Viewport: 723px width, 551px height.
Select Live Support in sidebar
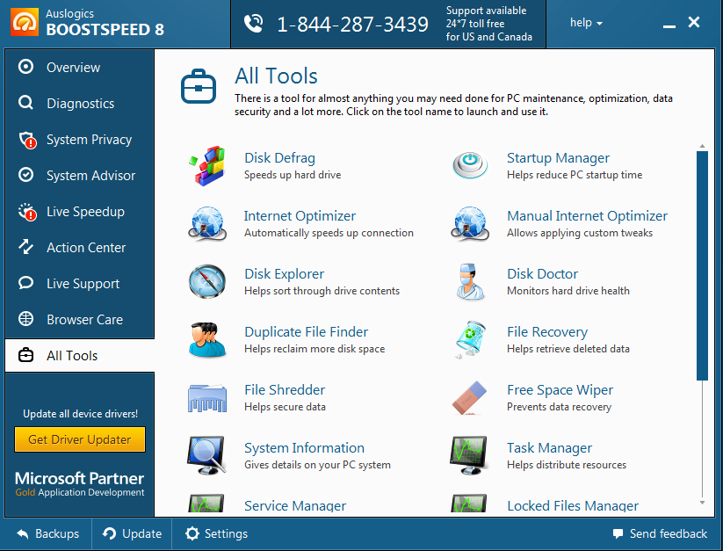click(79, 283)
